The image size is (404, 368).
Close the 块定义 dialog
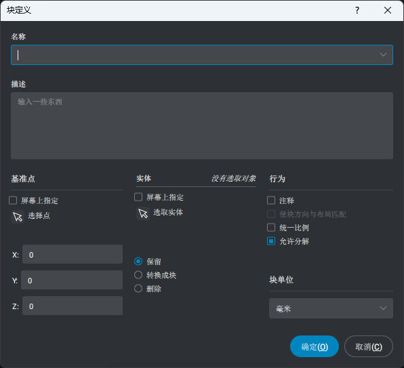coord(388,10)
